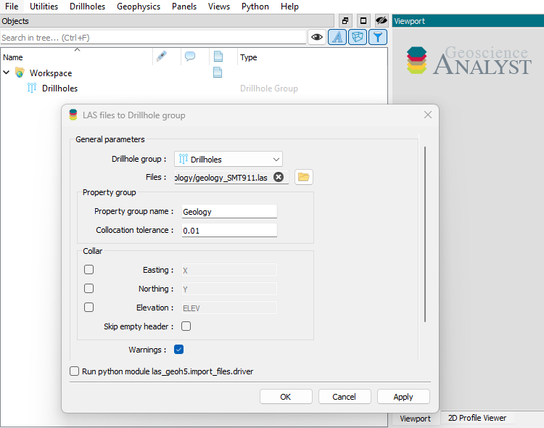Enable the Easting collar checkbox
The width and height of the screenshot is (544, 428).
(89, 270)
